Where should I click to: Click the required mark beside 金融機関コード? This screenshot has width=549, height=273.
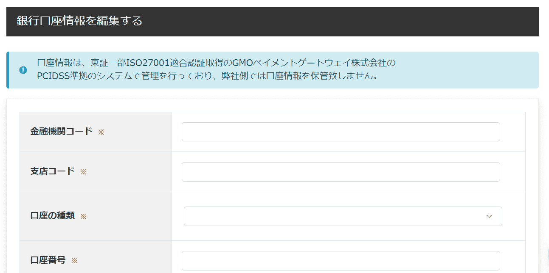tap(101, 132)
